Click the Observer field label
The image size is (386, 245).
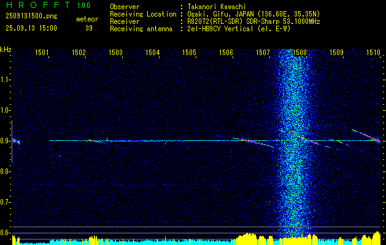pos(125,7)
